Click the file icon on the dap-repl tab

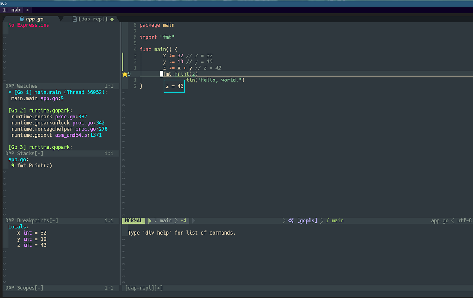pyautogui.click(x=74, y=19)
